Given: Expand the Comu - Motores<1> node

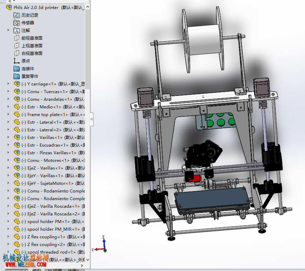Looking at the screenshot, I should click(8, 160).
